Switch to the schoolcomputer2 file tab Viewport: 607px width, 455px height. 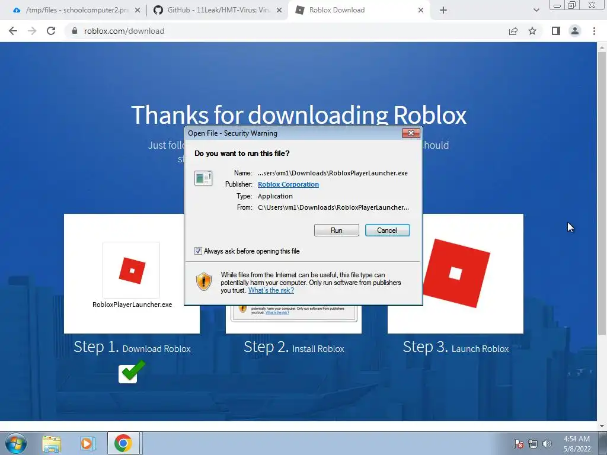(76, 10)
